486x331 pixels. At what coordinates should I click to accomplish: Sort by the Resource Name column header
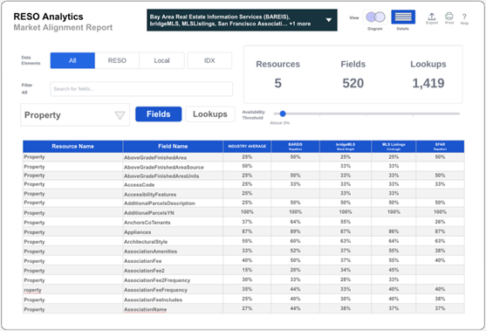tap(72, 147)
